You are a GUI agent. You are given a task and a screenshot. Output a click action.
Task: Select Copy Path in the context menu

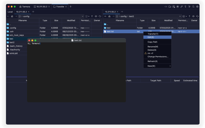click(152, 42)
